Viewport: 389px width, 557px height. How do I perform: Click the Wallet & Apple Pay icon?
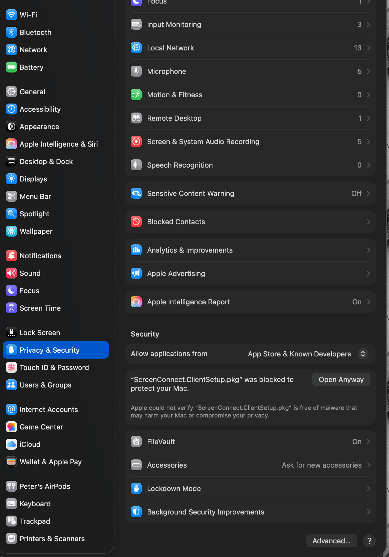tap(11, 462)
